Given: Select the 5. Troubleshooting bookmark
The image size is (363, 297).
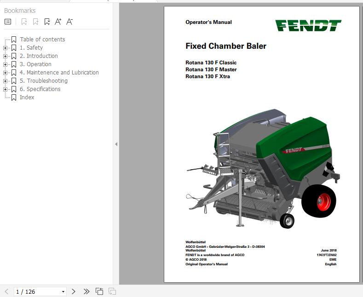Looking at the screenshot, I should click(x=44, y=81).
